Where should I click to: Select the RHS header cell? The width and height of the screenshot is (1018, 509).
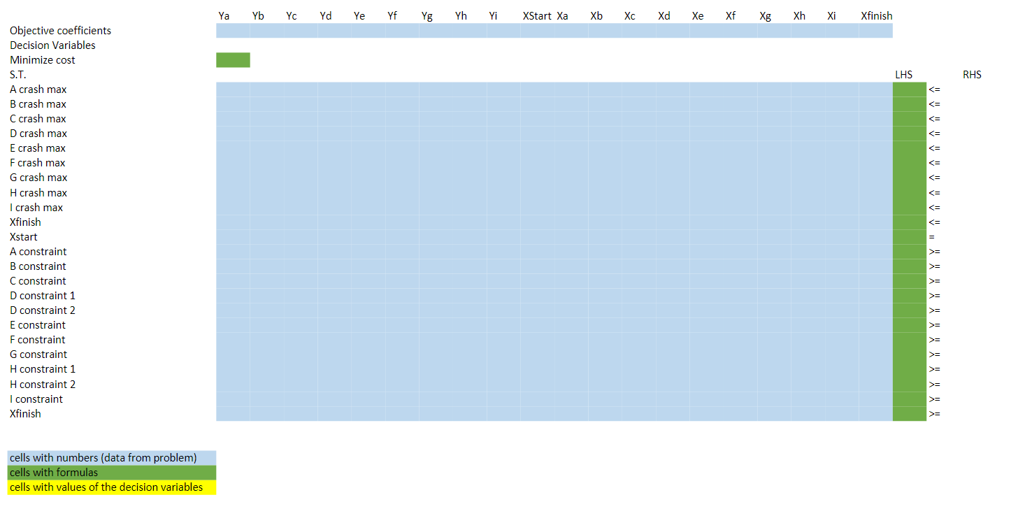(972, 74)
